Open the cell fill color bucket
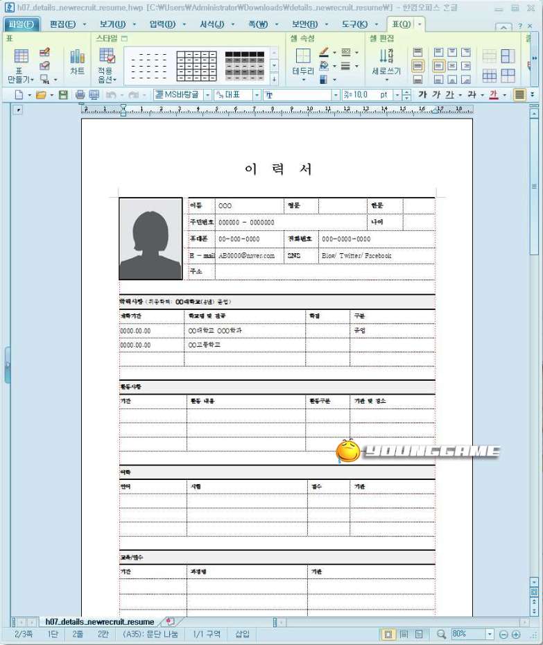 (324, 66)
